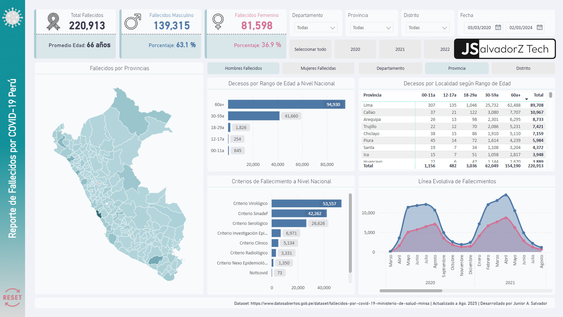Click the male symbol on Fallecidos Masculino card

[131, 21]
